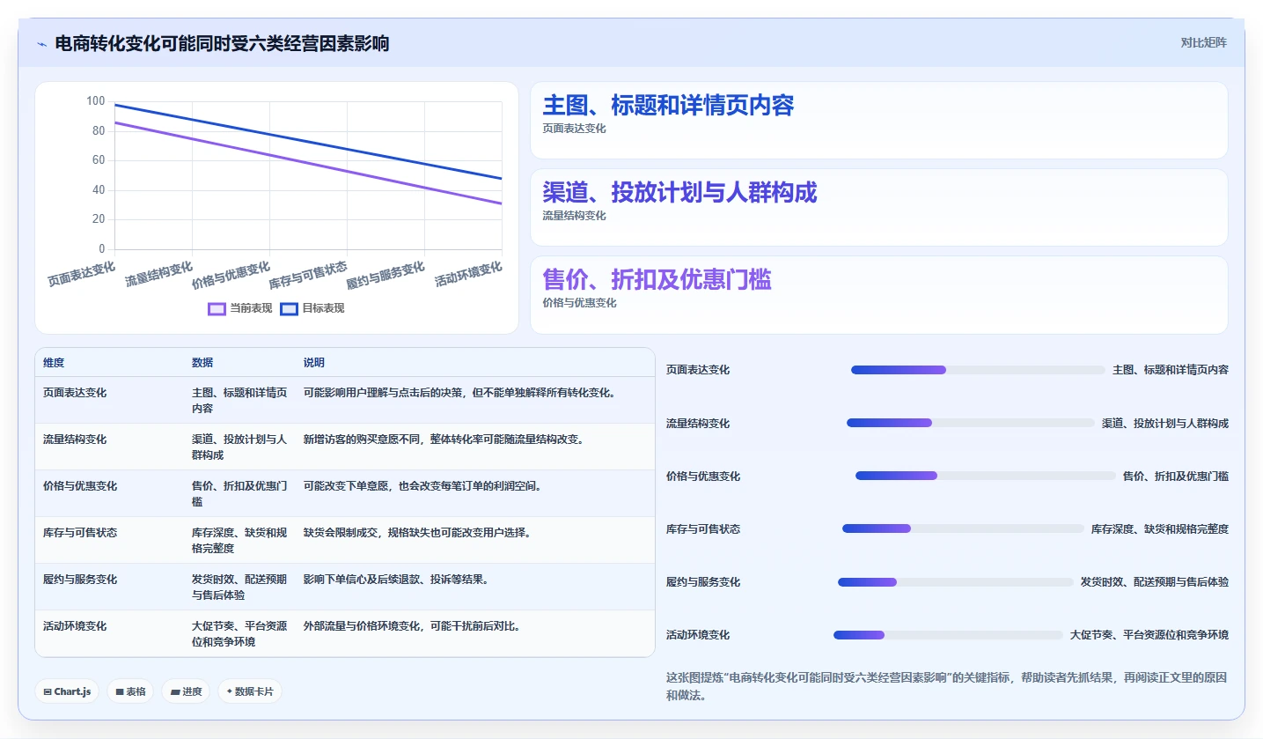Click table cell 库存深度、缺货和规格完整度
1263x739 pixels.
(x=239, y=540)
